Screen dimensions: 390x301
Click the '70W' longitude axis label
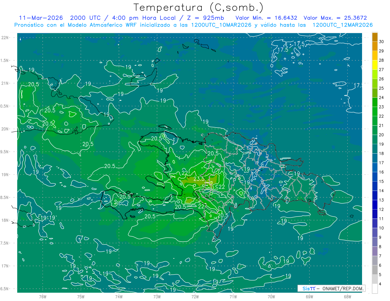pos(271,296)
